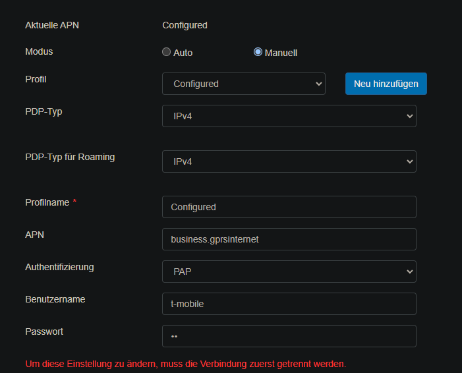Select the Auto mode radio button
This screenshot has width=462, height=373.
[167, 52]
